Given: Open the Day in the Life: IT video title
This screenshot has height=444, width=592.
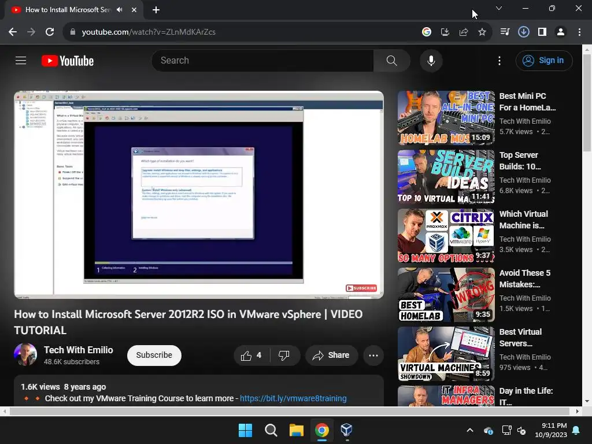Looking at the screenshot, I should [526, 396].
